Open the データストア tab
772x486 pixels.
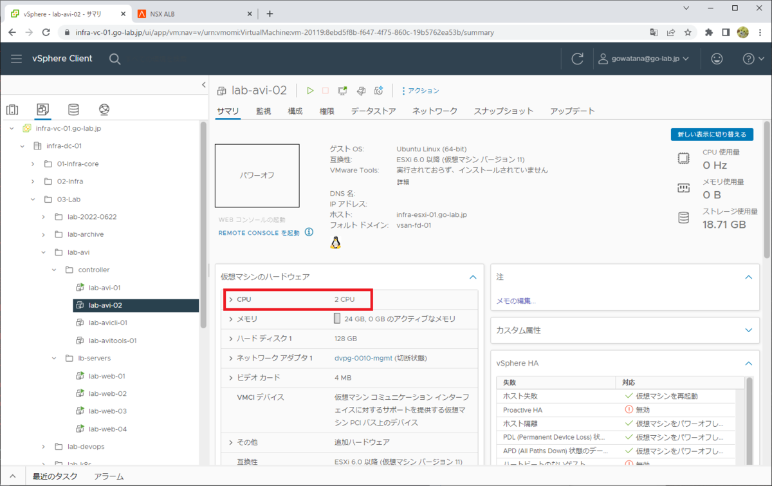tap(373, 111)
